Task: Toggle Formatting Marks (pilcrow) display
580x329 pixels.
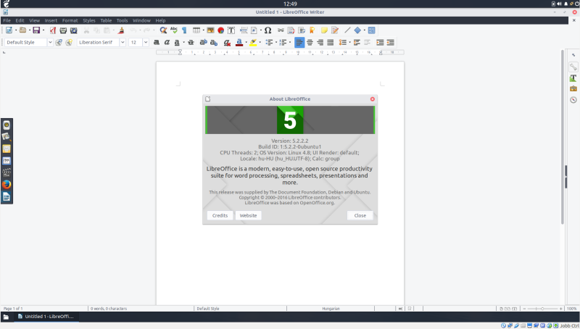Action: coord(184,30)
